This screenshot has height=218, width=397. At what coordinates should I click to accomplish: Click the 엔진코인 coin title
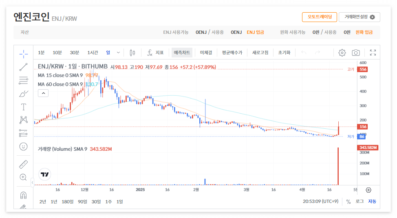[31, 17]
